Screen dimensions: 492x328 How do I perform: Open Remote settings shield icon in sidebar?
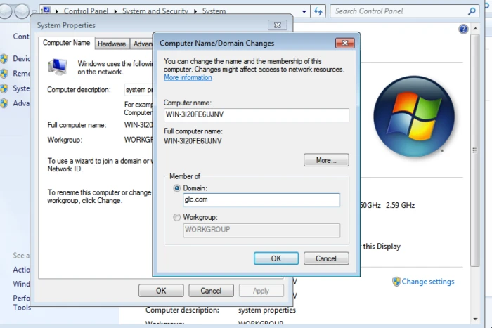click(x=4, y=74)
